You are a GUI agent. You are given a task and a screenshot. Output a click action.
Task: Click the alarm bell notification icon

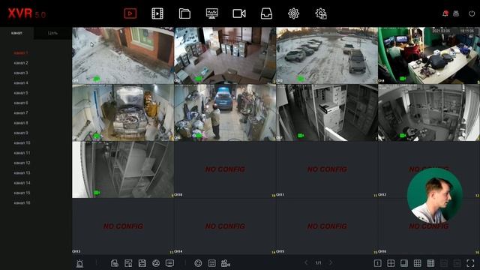coord(445,13)
